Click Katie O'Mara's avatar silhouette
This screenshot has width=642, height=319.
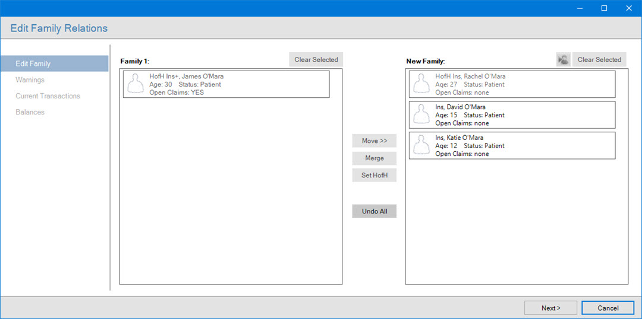click(422, 146)
